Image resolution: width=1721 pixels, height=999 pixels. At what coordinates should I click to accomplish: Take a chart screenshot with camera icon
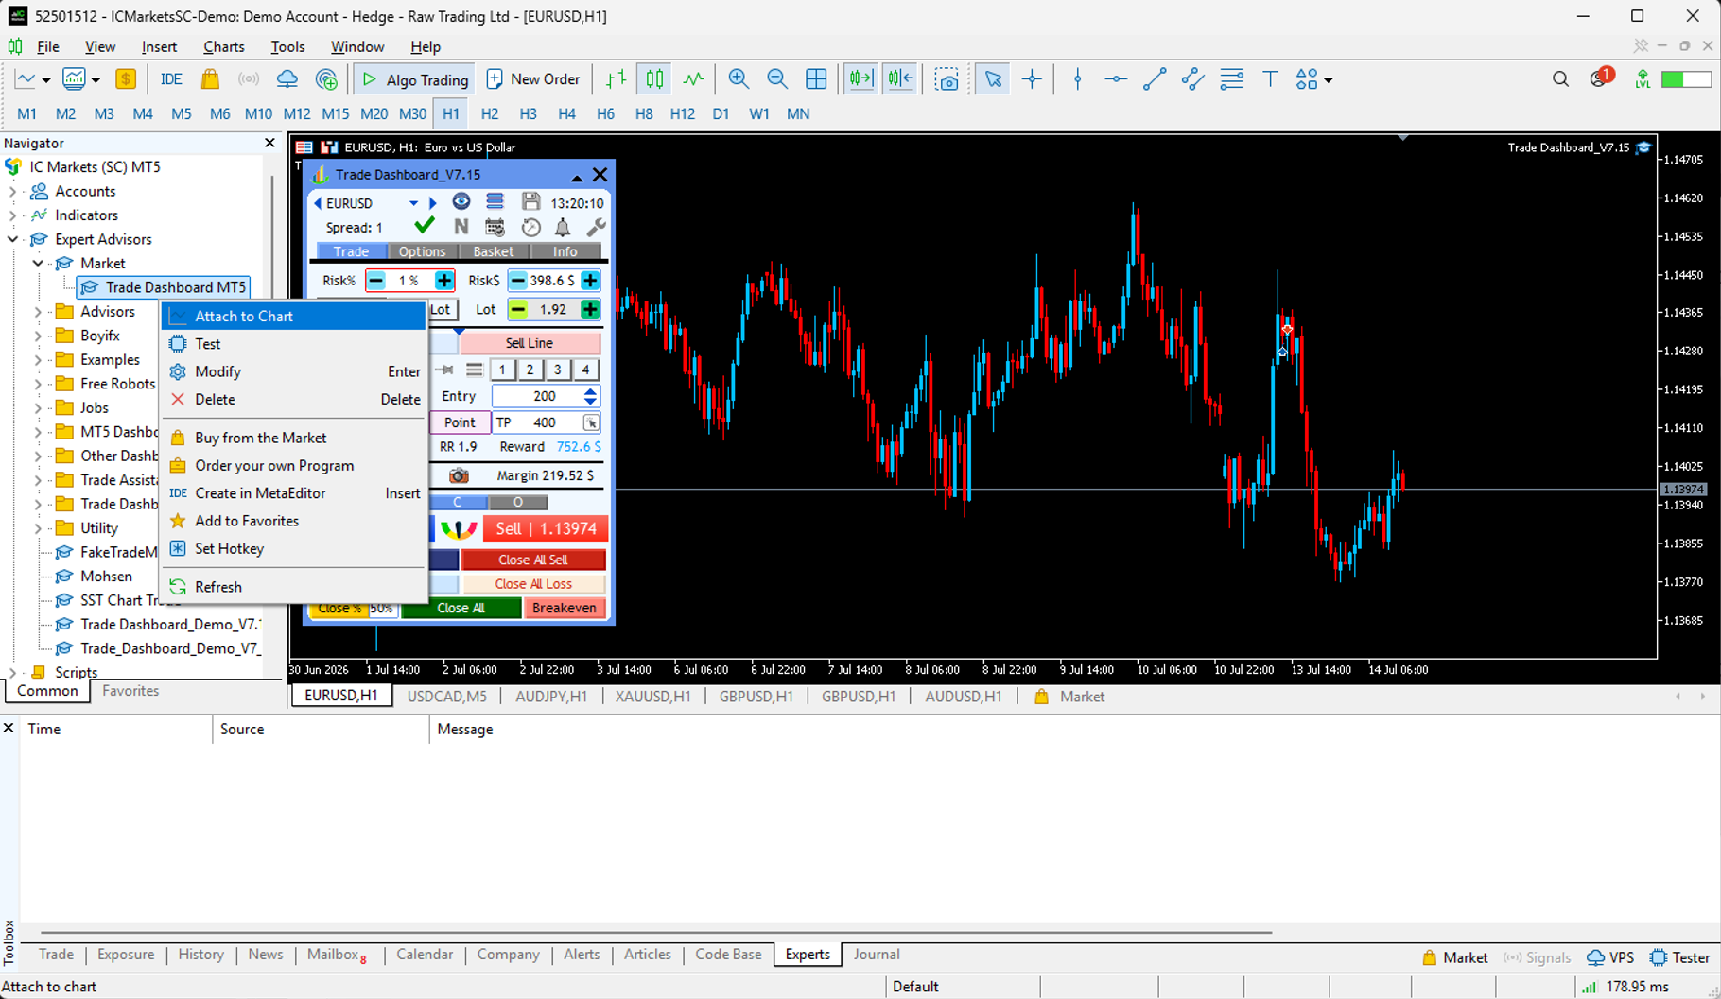(x=947, y=79)
